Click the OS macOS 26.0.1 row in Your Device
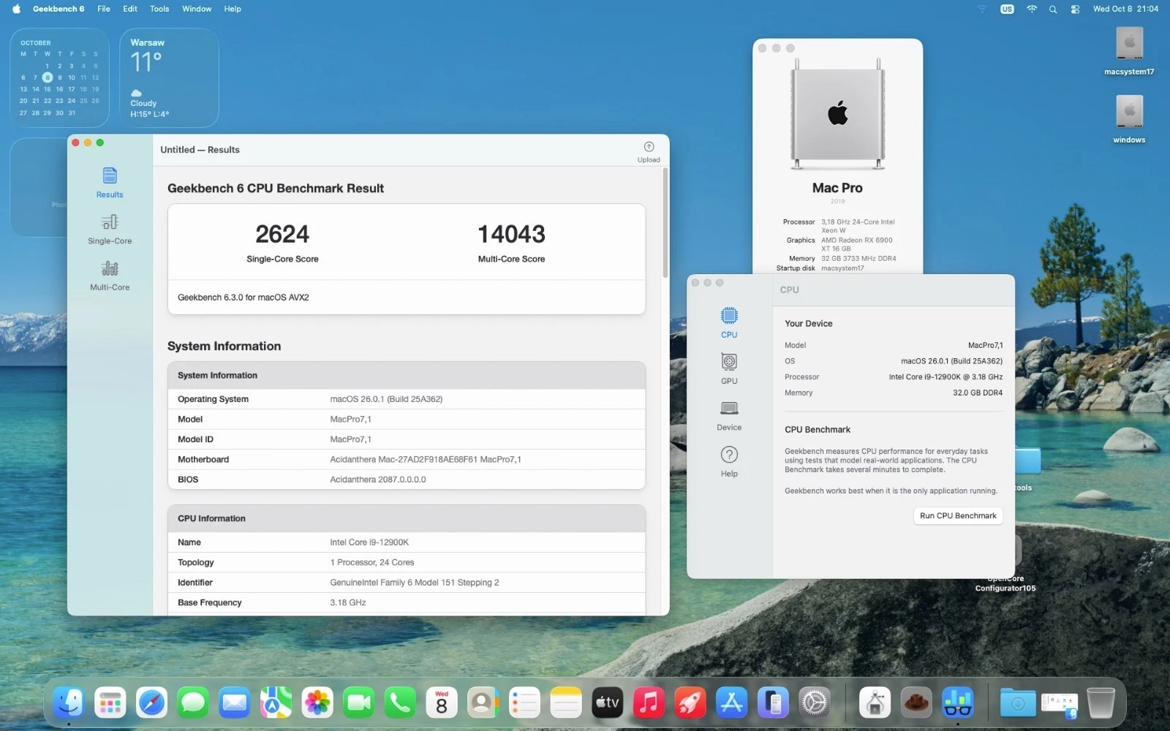Viewport: 1170px width, 731px height. coord(894,361)
